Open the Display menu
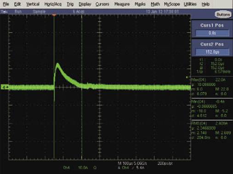 coord(85,4)
